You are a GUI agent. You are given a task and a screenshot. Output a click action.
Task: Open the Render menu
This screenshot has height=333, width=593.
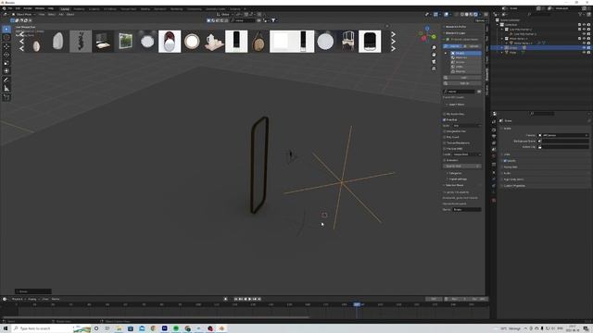pyautogui.click(x=28, y=8)
